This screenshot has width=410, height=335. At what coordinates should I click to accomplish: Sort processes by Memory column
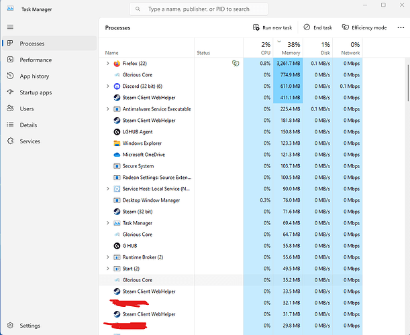pos(288,48)
